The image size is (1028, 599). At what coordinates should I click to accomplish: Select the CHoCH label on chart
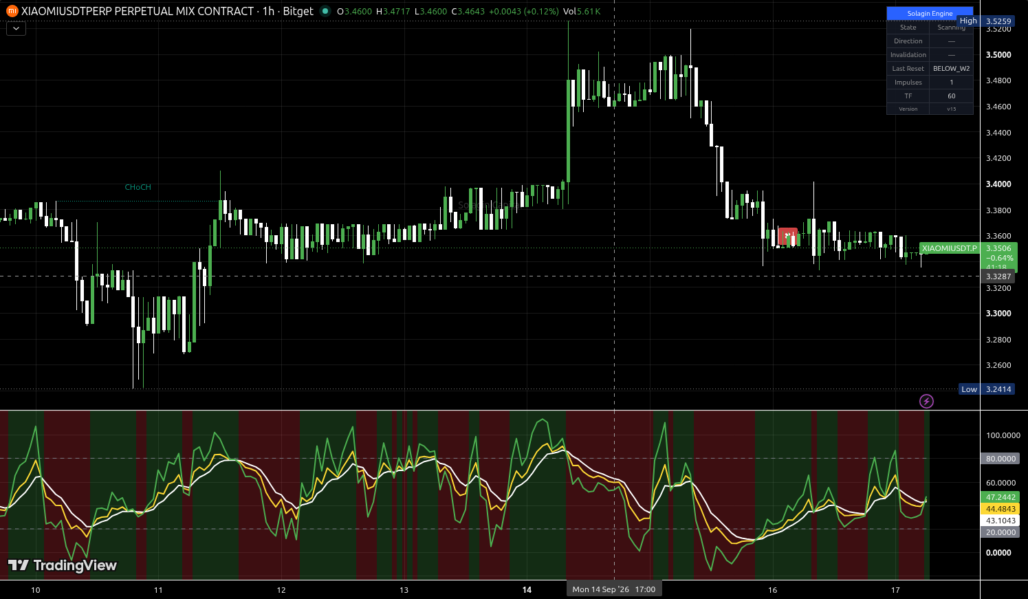click(x=138, y=187)
